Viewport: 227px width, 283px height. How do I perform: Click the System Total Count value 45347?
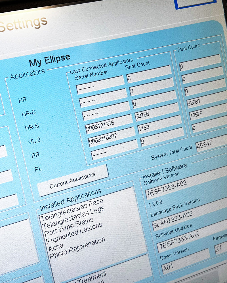tap(211, 143)
